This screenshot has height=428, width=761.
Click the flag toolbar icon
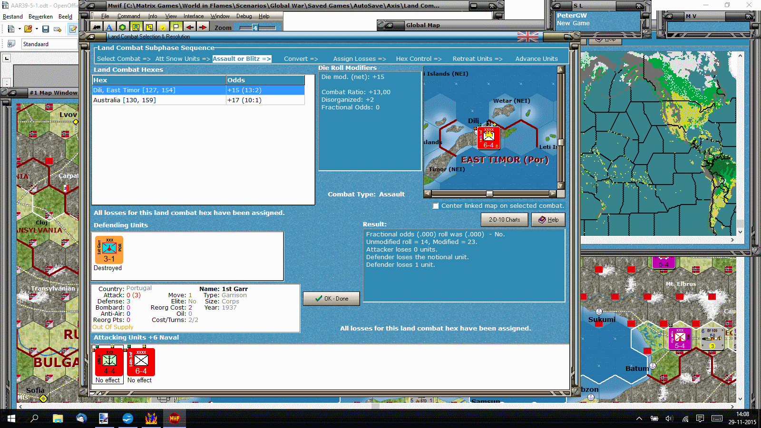coord(176,27)
